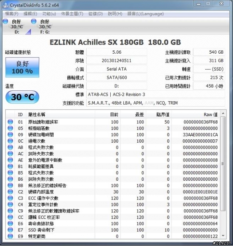The width and height of the screenshot is (233, 246).
Task: Click the scrollbar down arrow in attribute list
Action: pyautogui.click(x=223, y=235)
